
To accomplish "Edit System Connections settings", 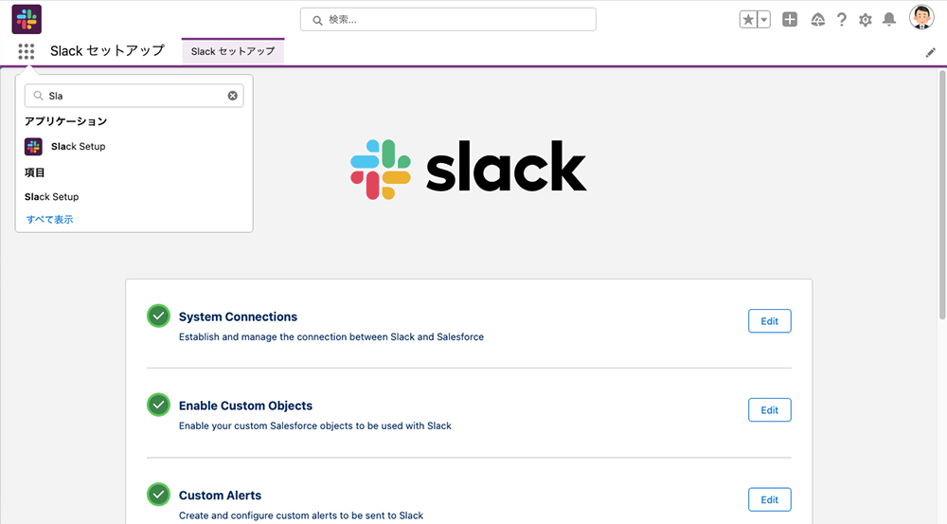I will coord(769,321).
